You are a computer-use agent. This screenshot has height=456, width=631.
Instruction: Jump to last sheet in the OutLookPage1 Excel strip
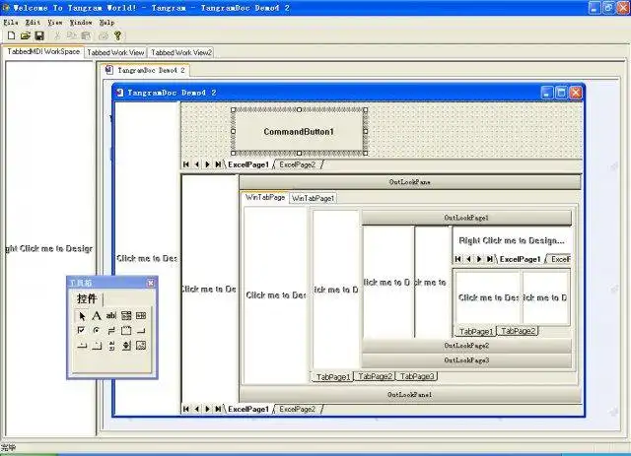pyautogui.click(x=489, y=259)
